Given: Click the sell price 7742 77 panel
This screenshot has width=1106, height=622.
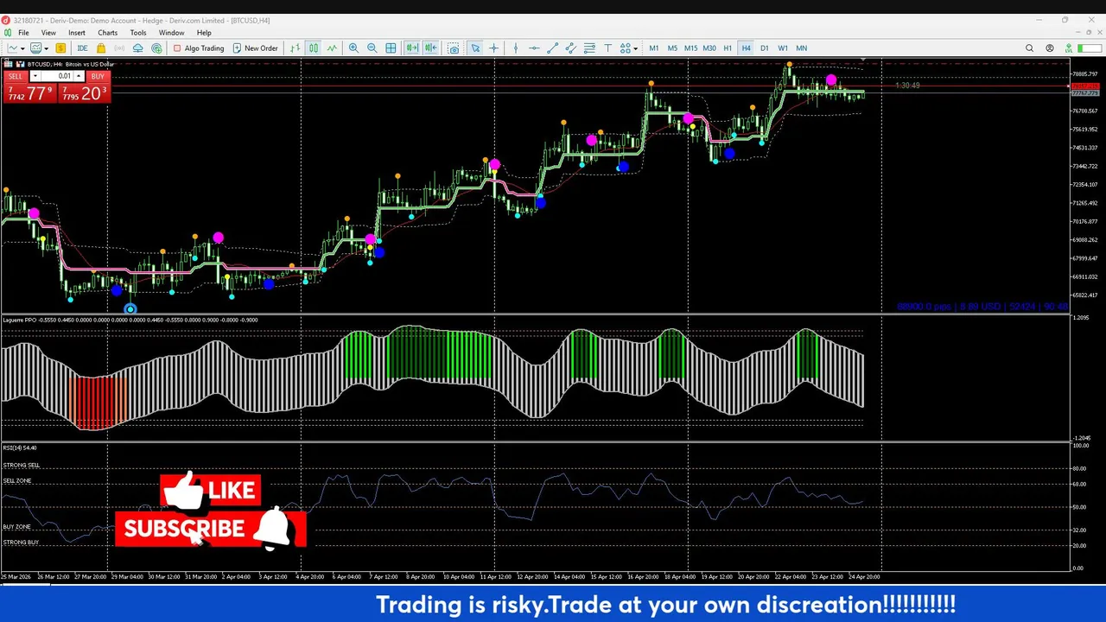Looking at the screenshot, I should [29, 93].
